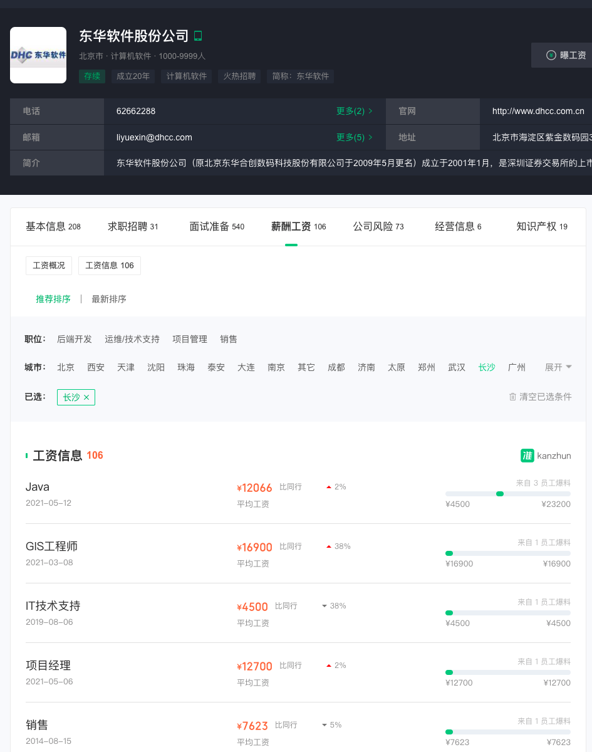The width and height of the screenshot is (592, 752).
Task: Open the http://www.dhcc.com.cn website link
Action: (538, 111)
